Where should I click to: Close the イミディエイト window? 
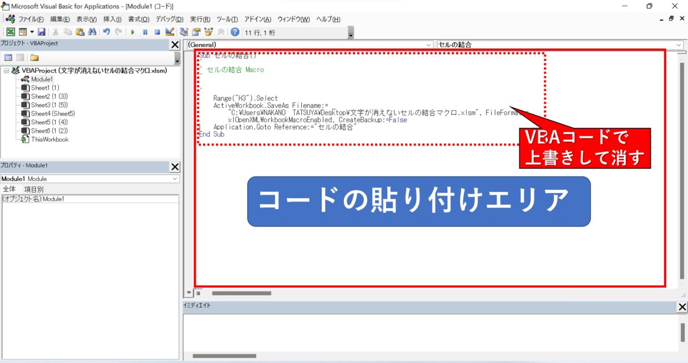tap(682, 307)
